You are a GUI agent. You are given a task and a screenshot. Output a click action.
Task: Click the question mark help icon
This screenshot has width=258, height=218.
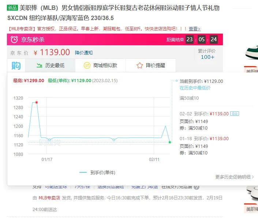point(197,187)
